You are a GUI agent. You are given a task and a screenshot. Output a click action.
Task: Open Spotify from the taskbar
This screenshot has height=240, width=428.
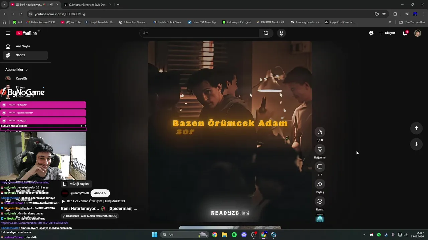234,235
